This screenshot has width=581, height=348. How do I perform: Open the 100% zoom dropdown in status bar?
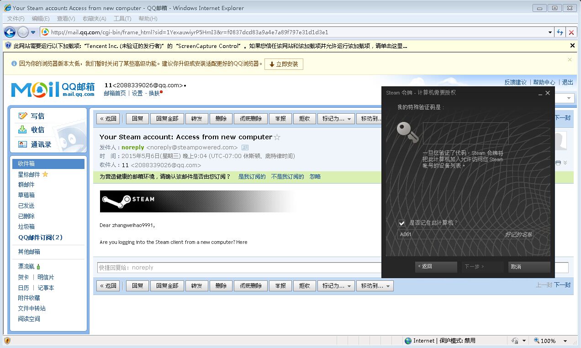(x=565, y=340)
